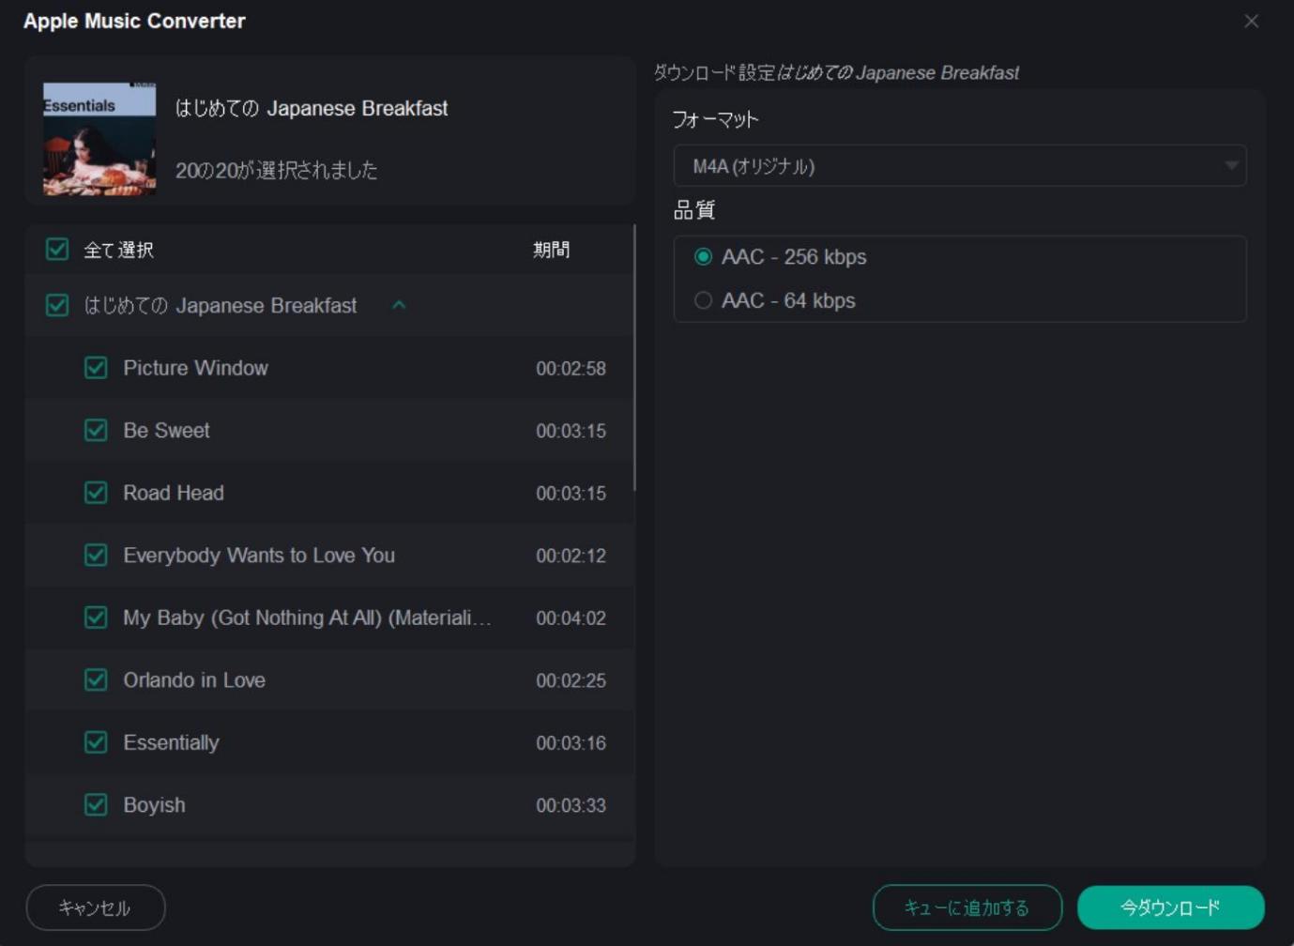Click the Essentials album cover thumbnail
Image resolution: width=1294 pixels, height=946 pixels.
99,139
